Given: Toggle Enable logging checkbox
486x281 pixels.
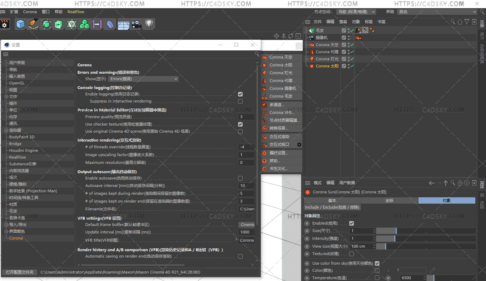Looking at the screenshot, I should coord(241,94).
